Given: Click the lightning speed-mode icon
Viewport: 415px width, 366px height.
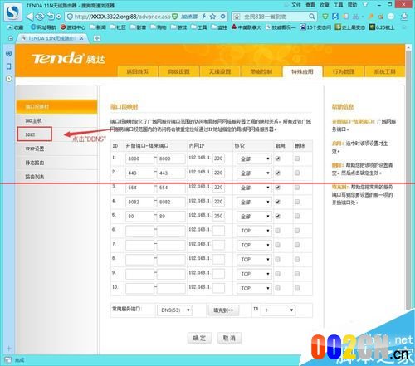Looking at the screenshot, I should coord(204,17).
